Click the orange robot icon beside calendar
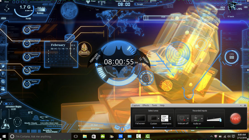Image resolution: width=249 pixels, height=140 pixels. 84,49
